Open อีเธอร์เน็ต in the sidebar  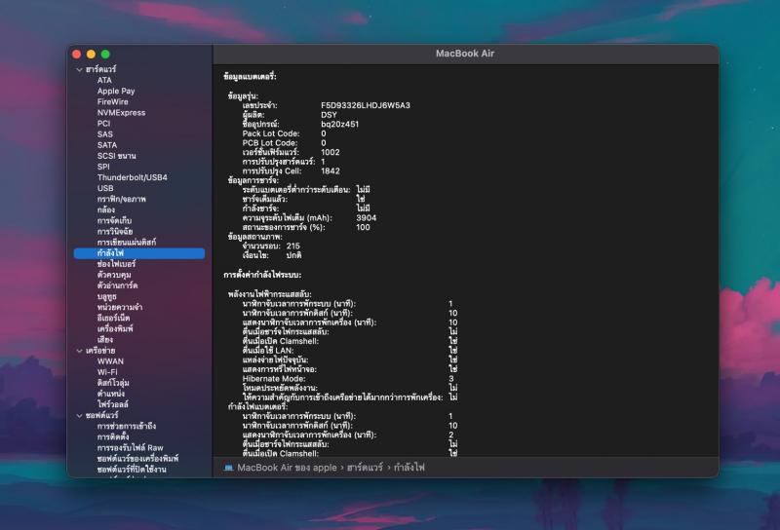click(x=113, y=319)
